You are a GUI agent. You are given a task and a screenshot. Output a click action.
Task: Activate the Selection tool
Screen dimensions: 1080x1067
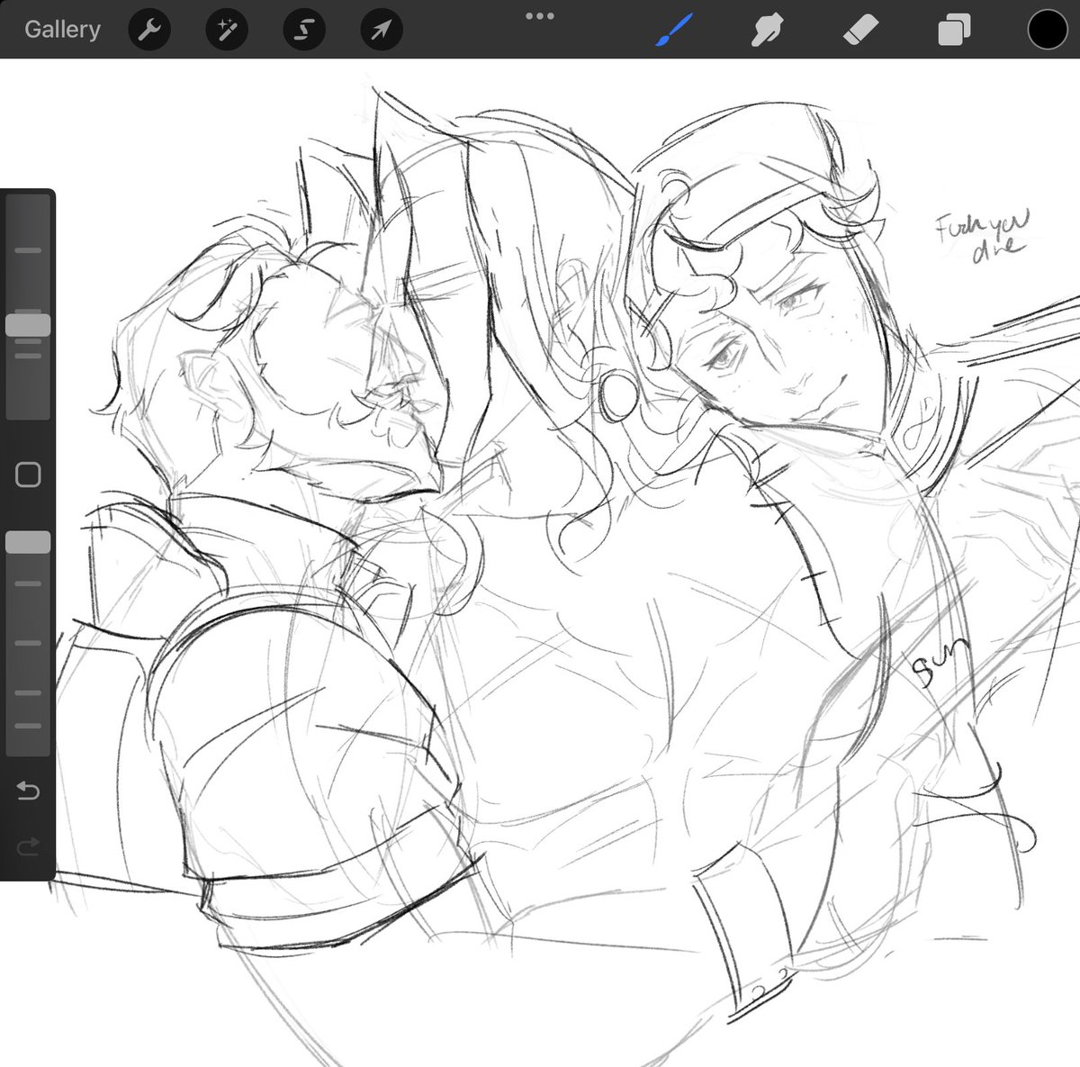click(x=304, y=31)
